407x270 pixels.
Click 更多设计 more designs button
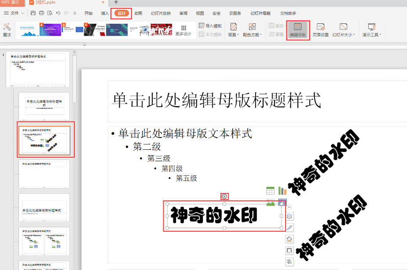point(183,30)
